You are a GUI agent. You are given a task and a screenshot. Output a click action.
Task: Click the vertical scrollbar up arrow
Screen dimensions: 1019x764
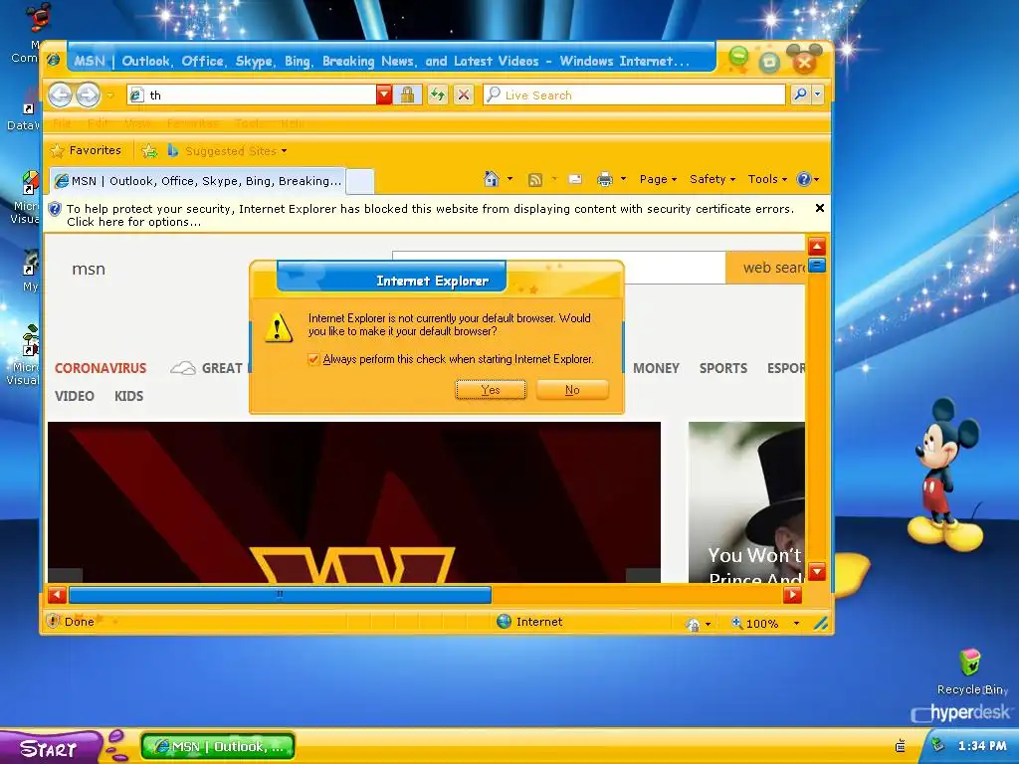pos(817,247)
